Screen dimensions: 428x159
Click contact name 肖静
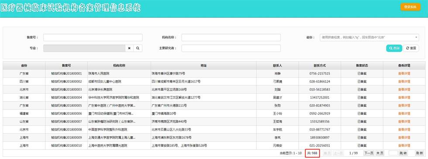(x=277, y=74)
